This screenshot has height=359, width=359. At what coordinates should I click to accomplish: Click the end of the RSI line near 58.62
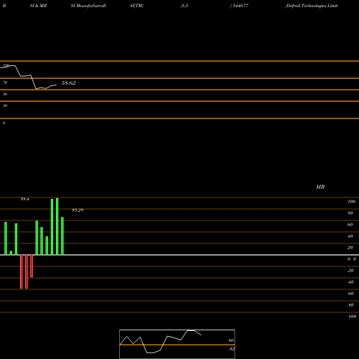56,85
